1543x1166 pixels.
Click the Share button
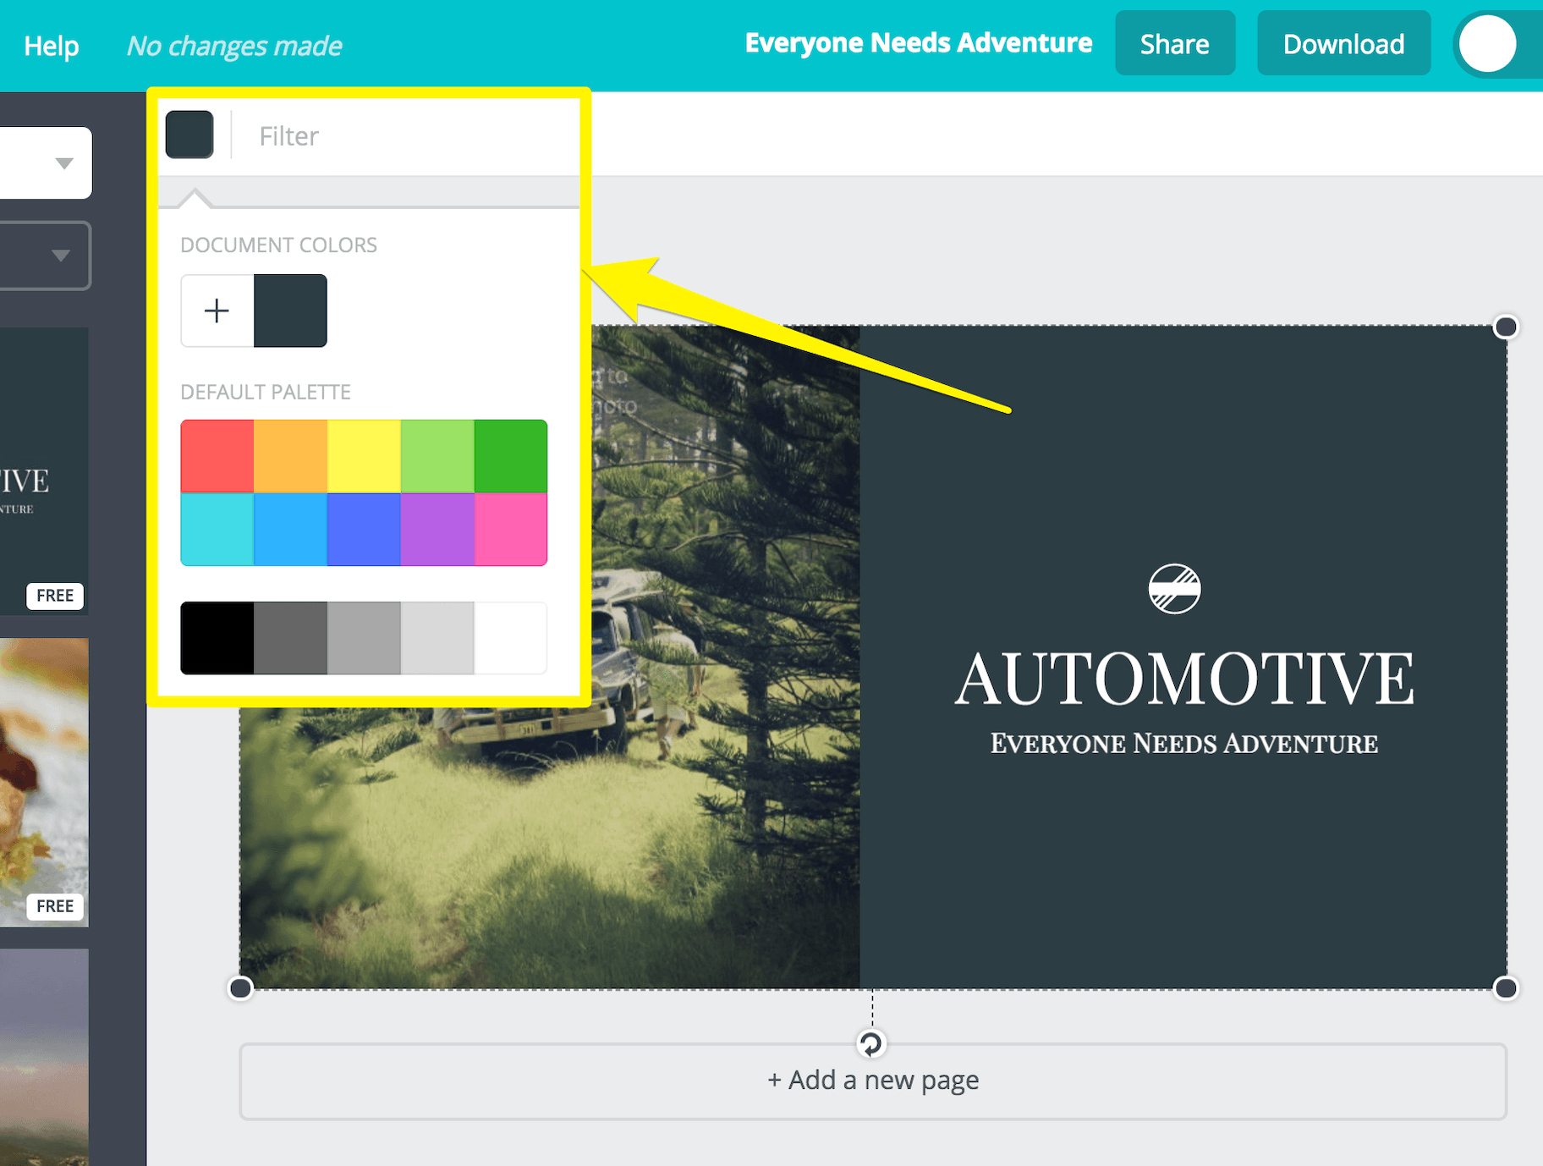(x=1174, y=44)
